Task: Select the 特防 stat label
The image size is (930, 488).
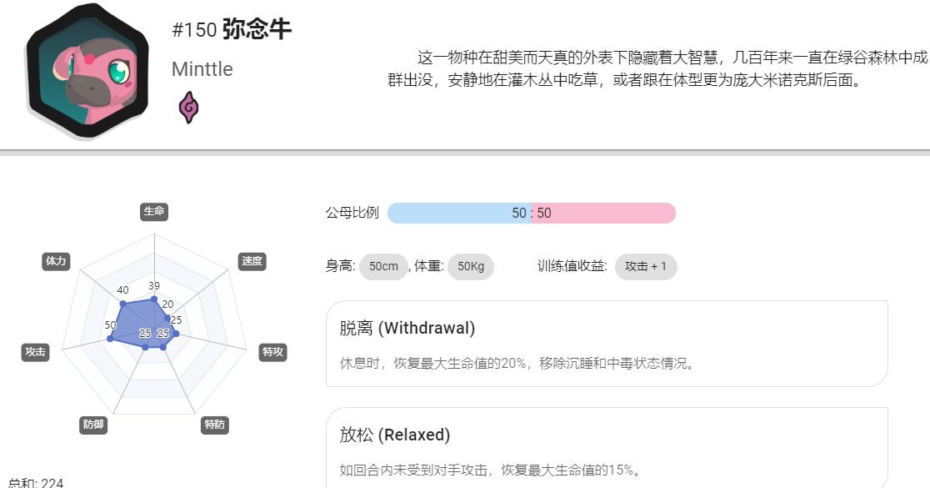Action: click(215, 425)
